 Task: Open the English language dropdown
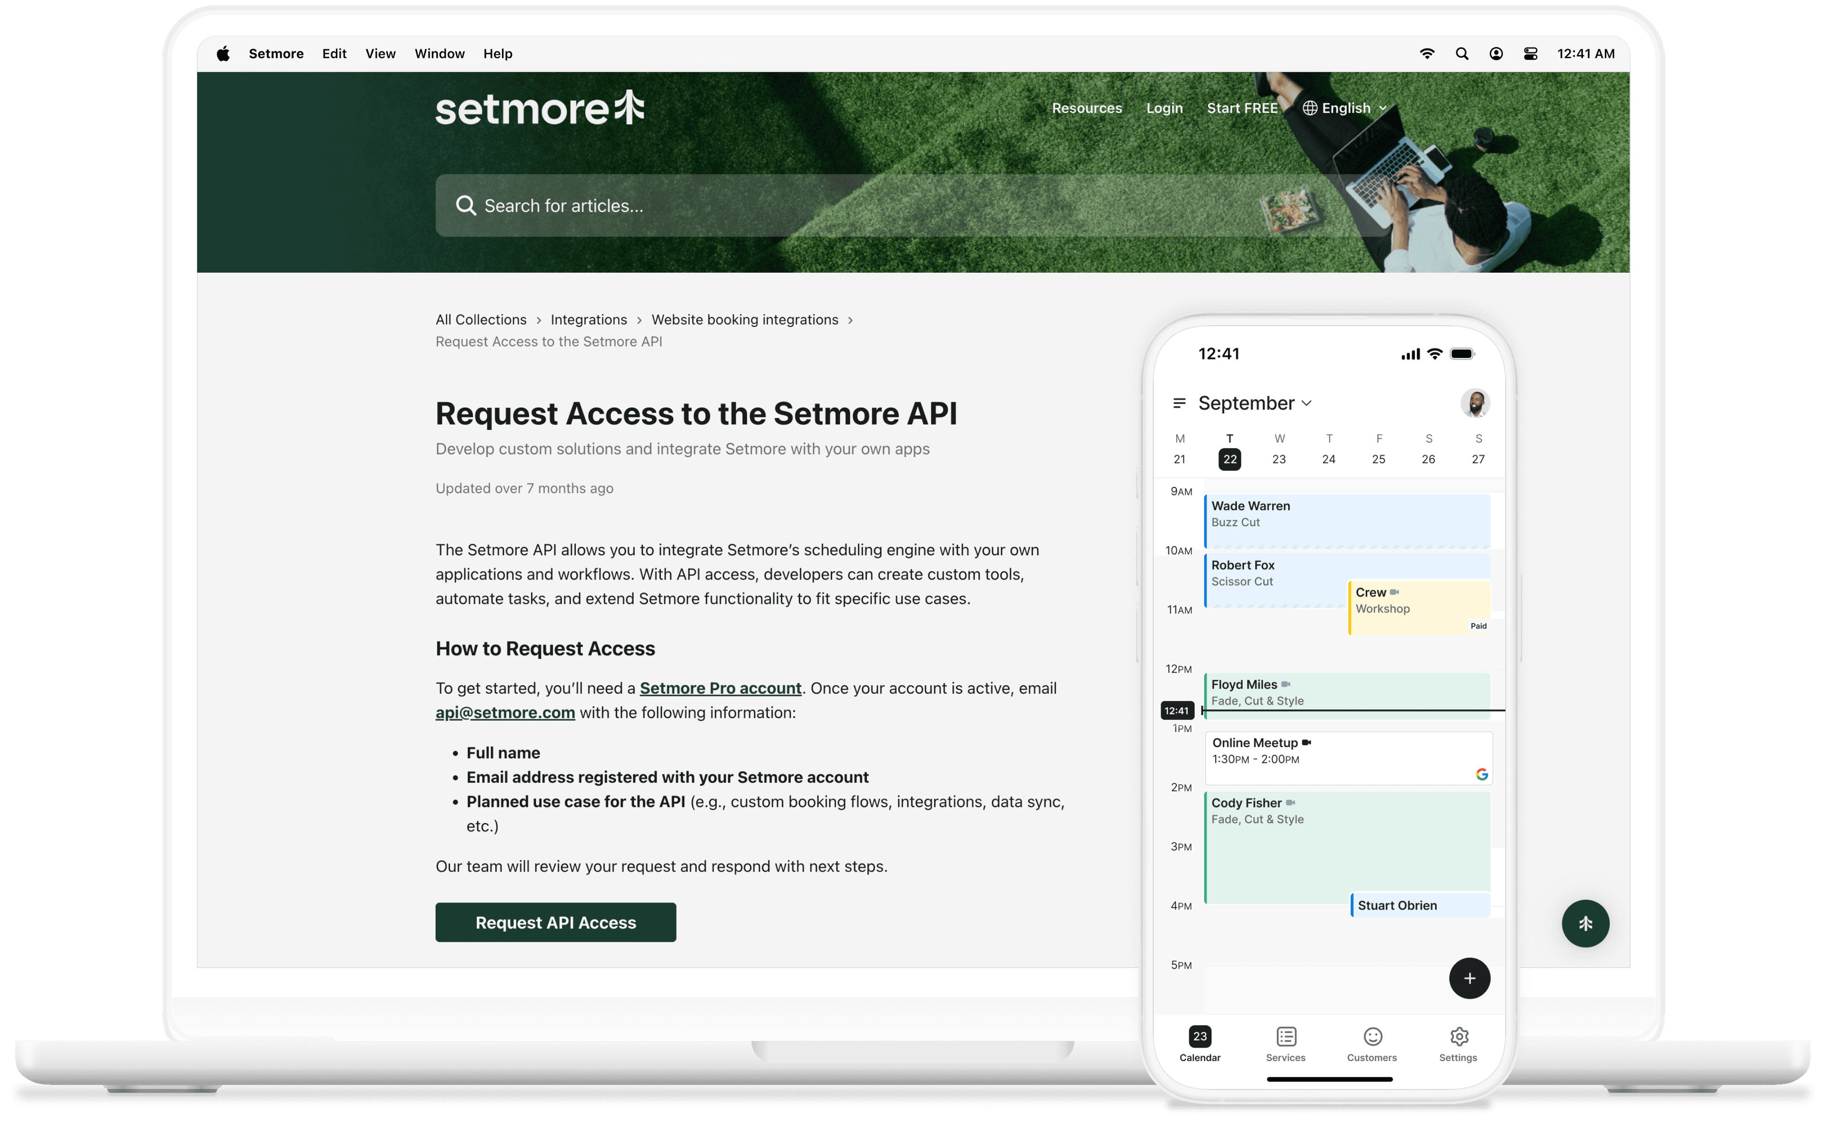[x=1345, y=108]
